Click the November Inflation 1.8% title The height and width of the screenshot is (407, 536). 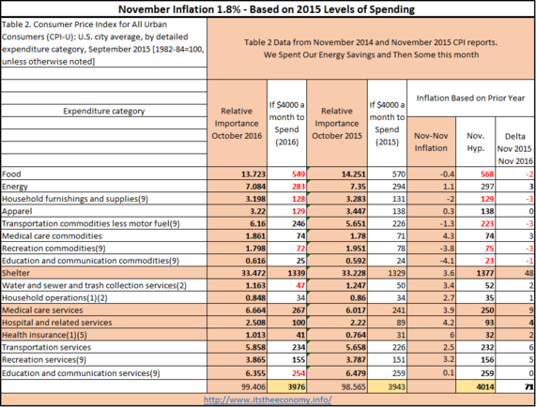coord(267,9)
